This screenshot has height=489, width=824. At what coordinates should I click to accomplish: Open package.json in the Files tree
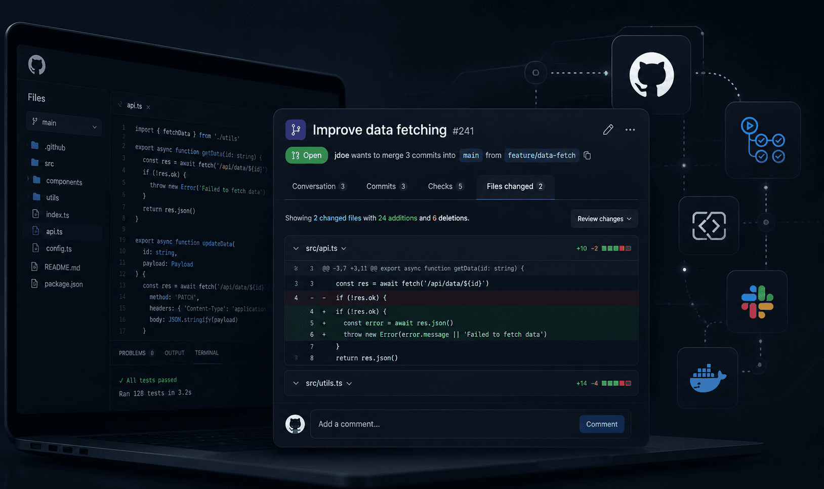click(x=57, y=284)
